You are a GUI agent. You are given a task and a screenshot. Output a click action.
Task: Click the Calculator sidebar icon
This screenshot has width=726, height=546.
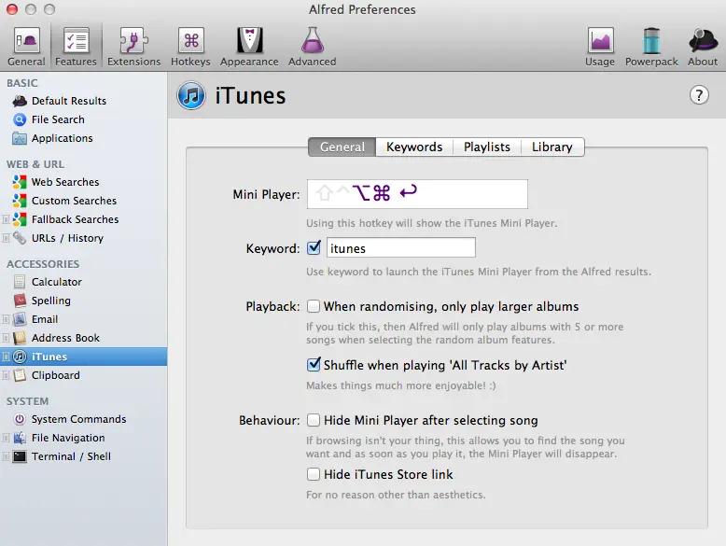(x=20, y=282)
